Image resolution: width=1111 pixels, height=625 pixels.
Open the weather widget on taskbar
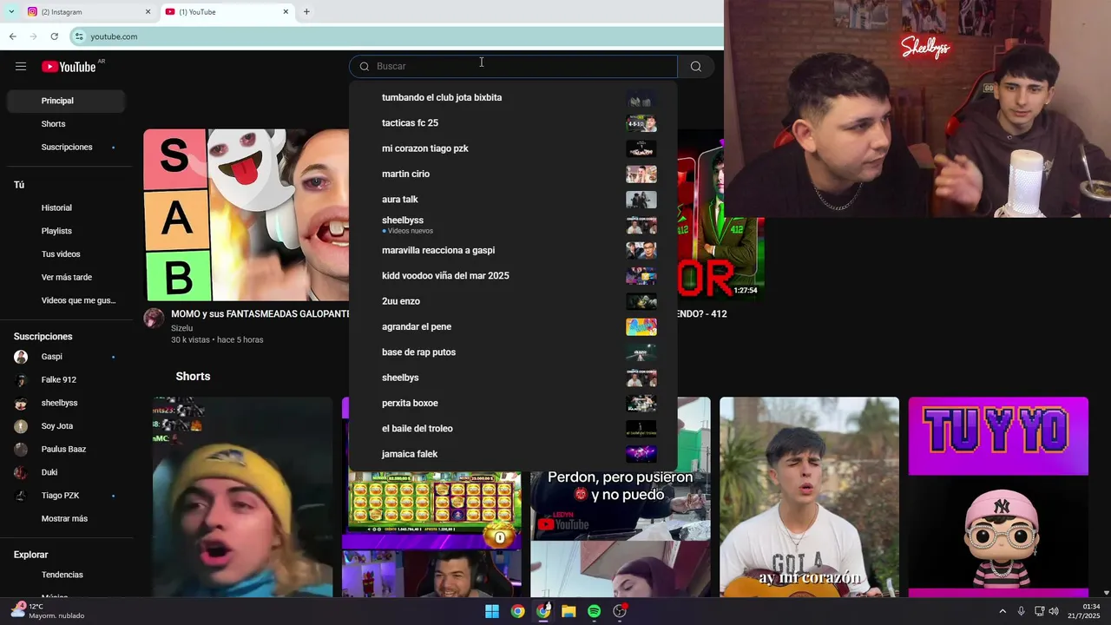coord(48,611)
